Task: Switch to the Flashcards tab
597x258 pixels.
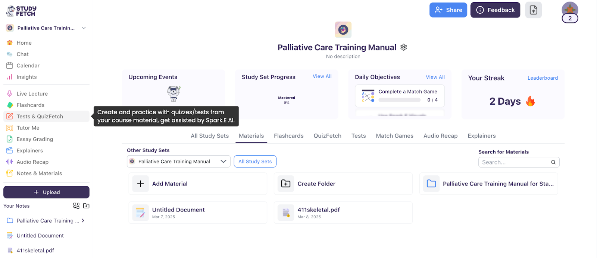Action: coord(289,136)
